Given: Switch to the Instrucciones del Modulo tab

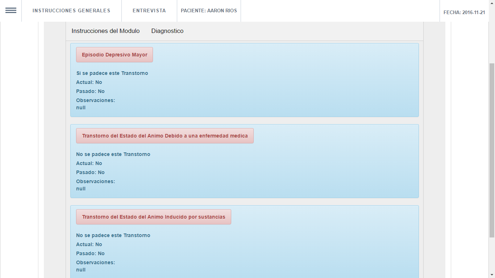Looking at the screenshot, I should [x=105, y=31].
